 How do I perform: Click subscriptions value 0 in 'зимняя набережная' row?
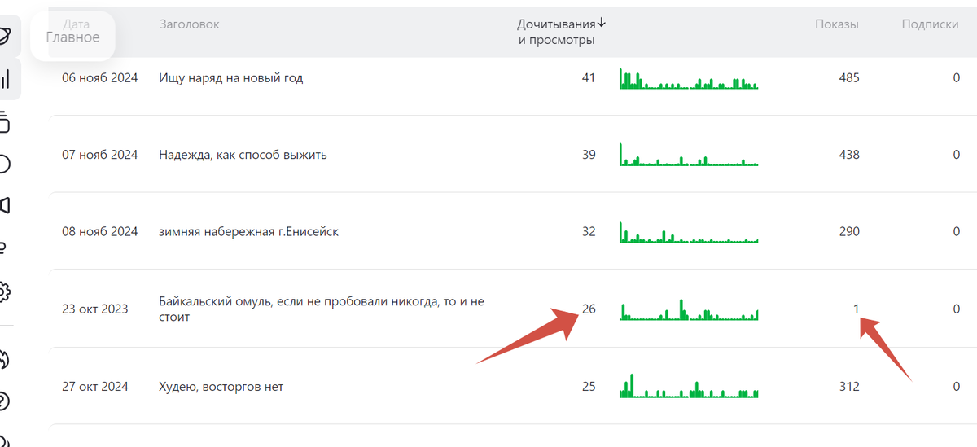956,231
